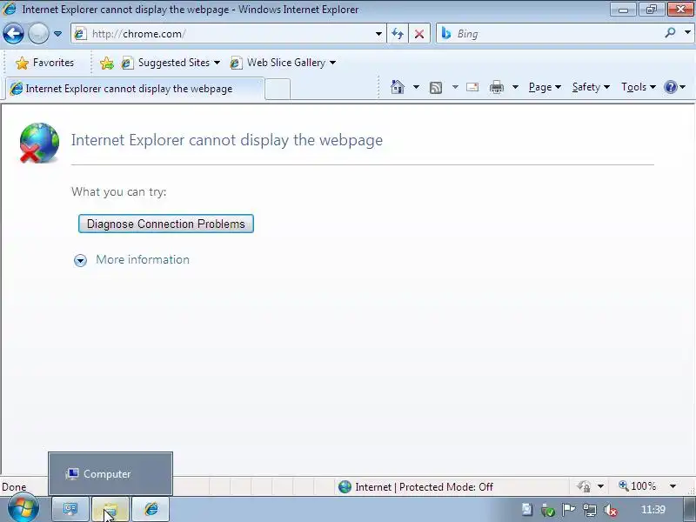Click the More information link text
The width and height of the screenshot is (696, 522).
coord(143,259)
